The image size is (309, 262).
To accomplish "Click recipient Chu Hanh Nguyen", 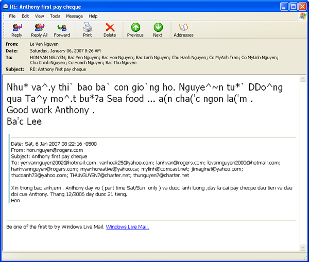I will (x=189, y=58).
